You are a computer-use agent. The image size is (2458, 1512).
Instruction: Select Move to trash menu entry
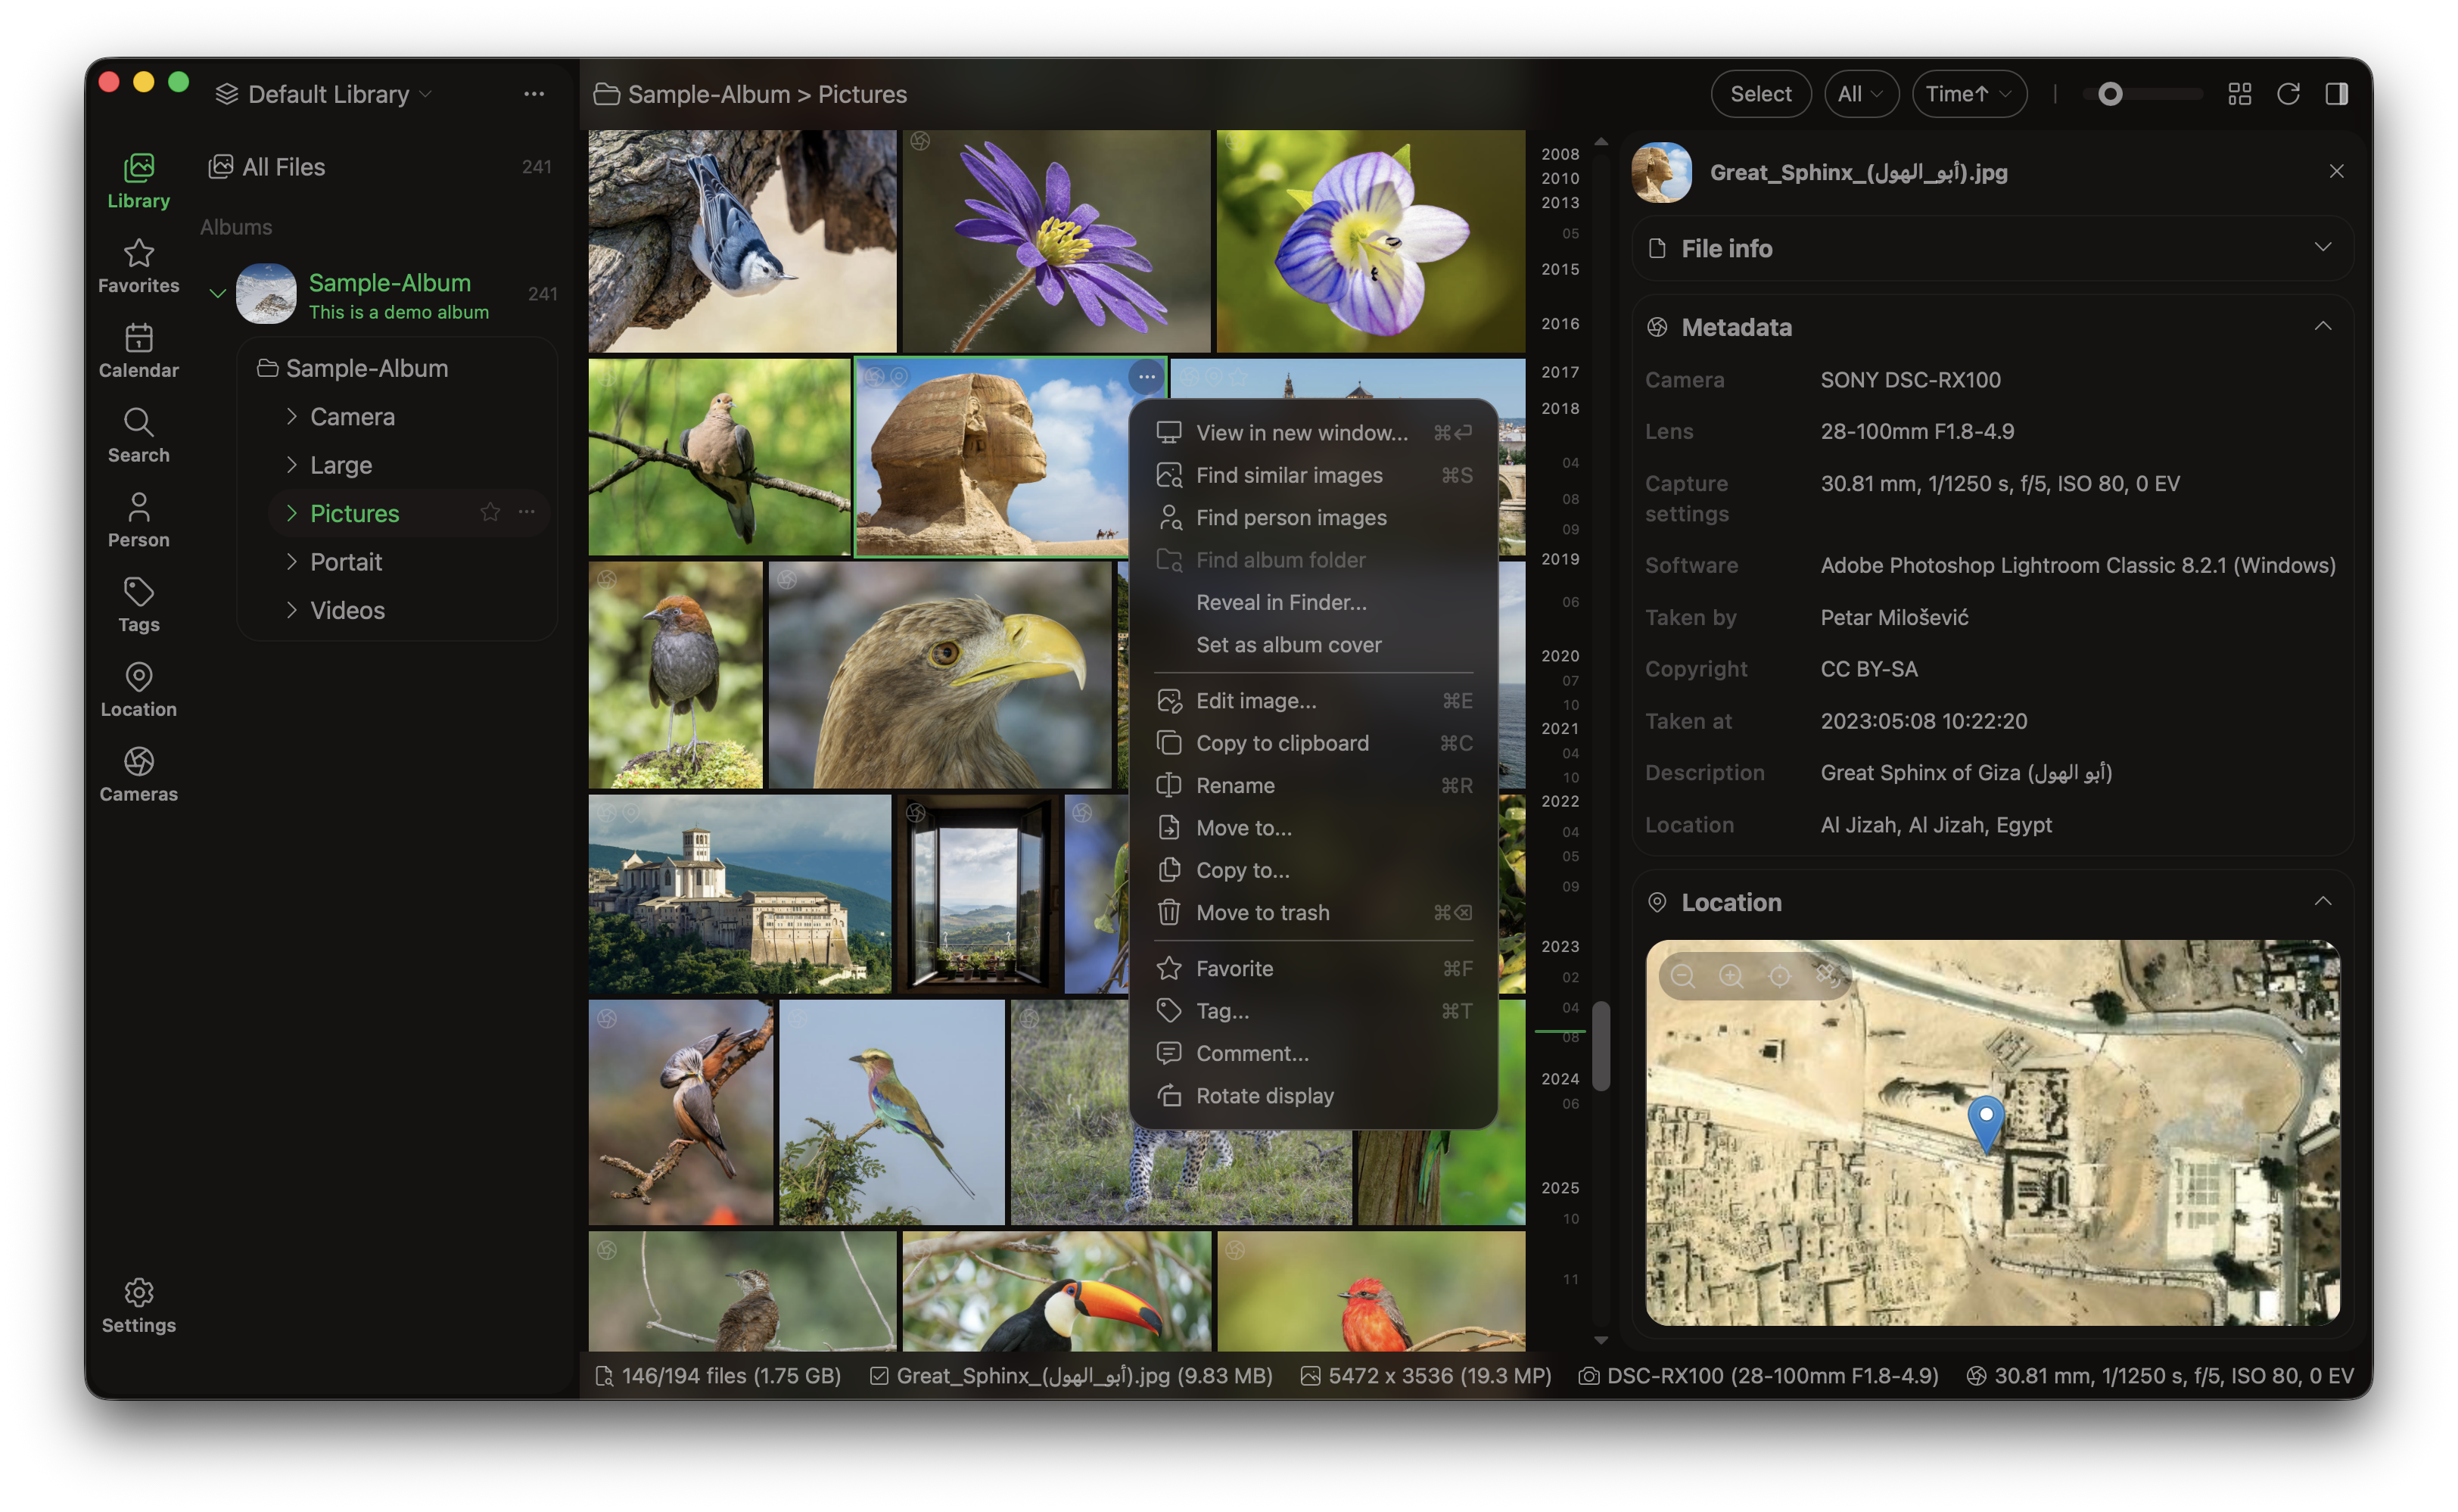[x=1262, y=912]
